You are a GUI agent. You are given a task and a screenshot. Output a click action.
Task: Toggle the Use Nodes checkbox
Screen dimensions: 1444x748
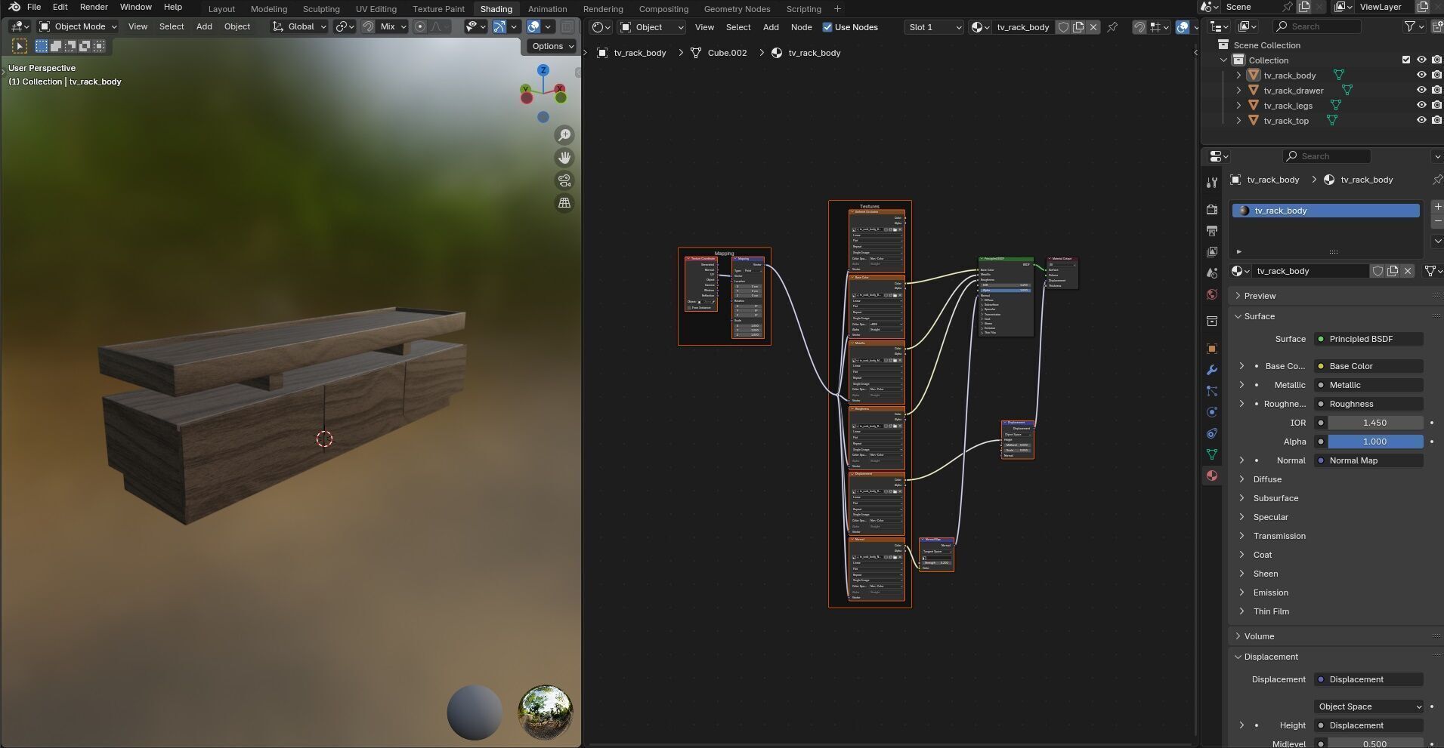point(827,27)
